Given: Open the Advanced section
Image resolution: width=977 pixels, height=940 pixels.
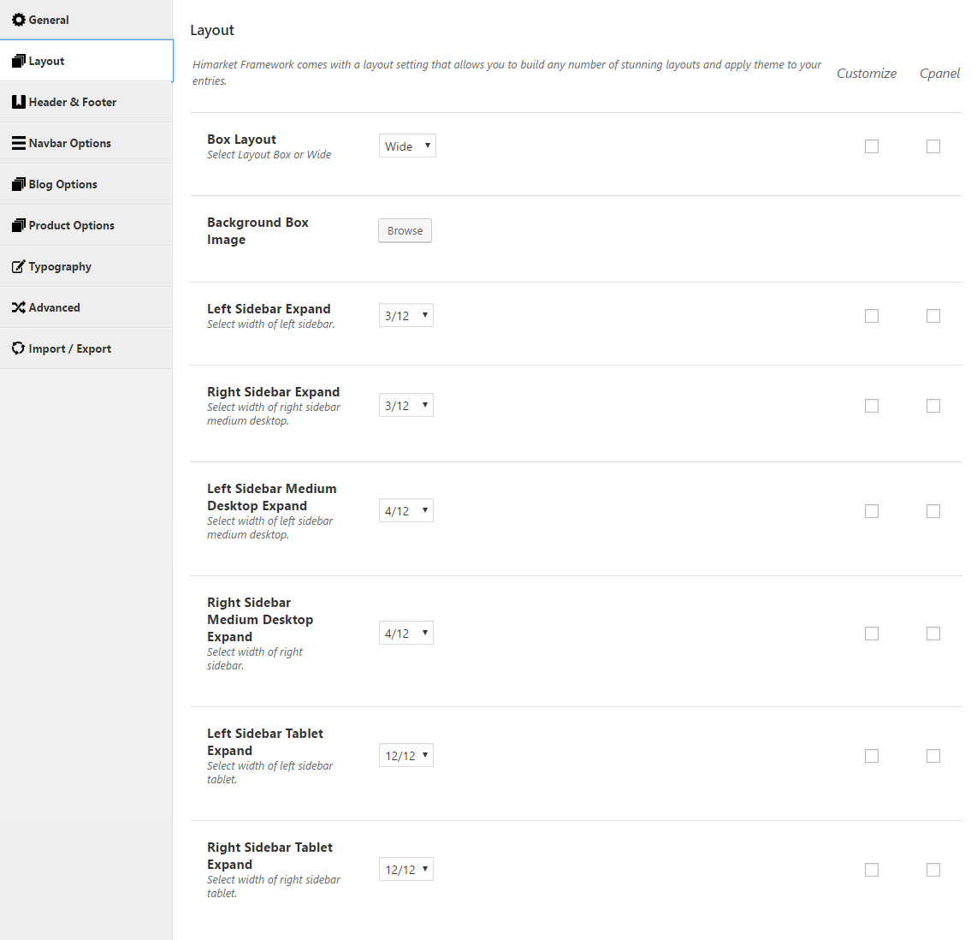Looking at the screenshot, I should pyautogui.click(x=86, y=308).
